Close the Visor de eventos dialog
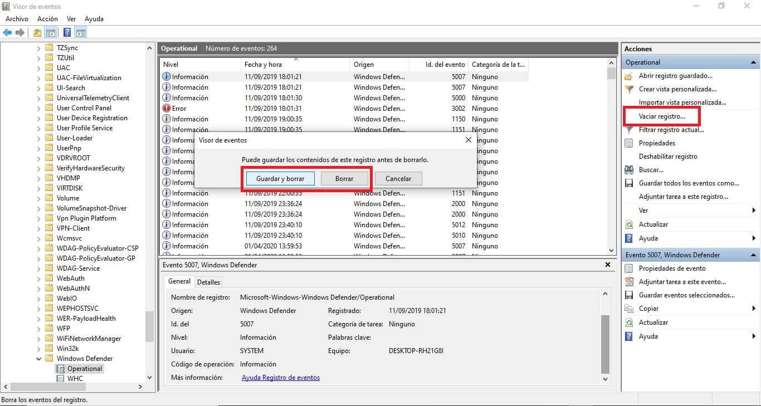This screenshot has width=761, height=406. point(468,140)
